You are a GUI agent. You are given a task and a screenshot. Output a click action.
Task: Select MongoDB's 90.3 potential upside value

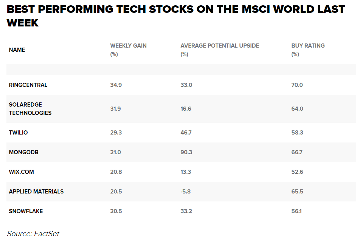pyautogui.click(x=186, y=152)
